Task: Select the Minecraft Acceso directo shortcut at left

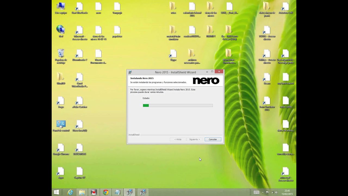Action: 80,33
